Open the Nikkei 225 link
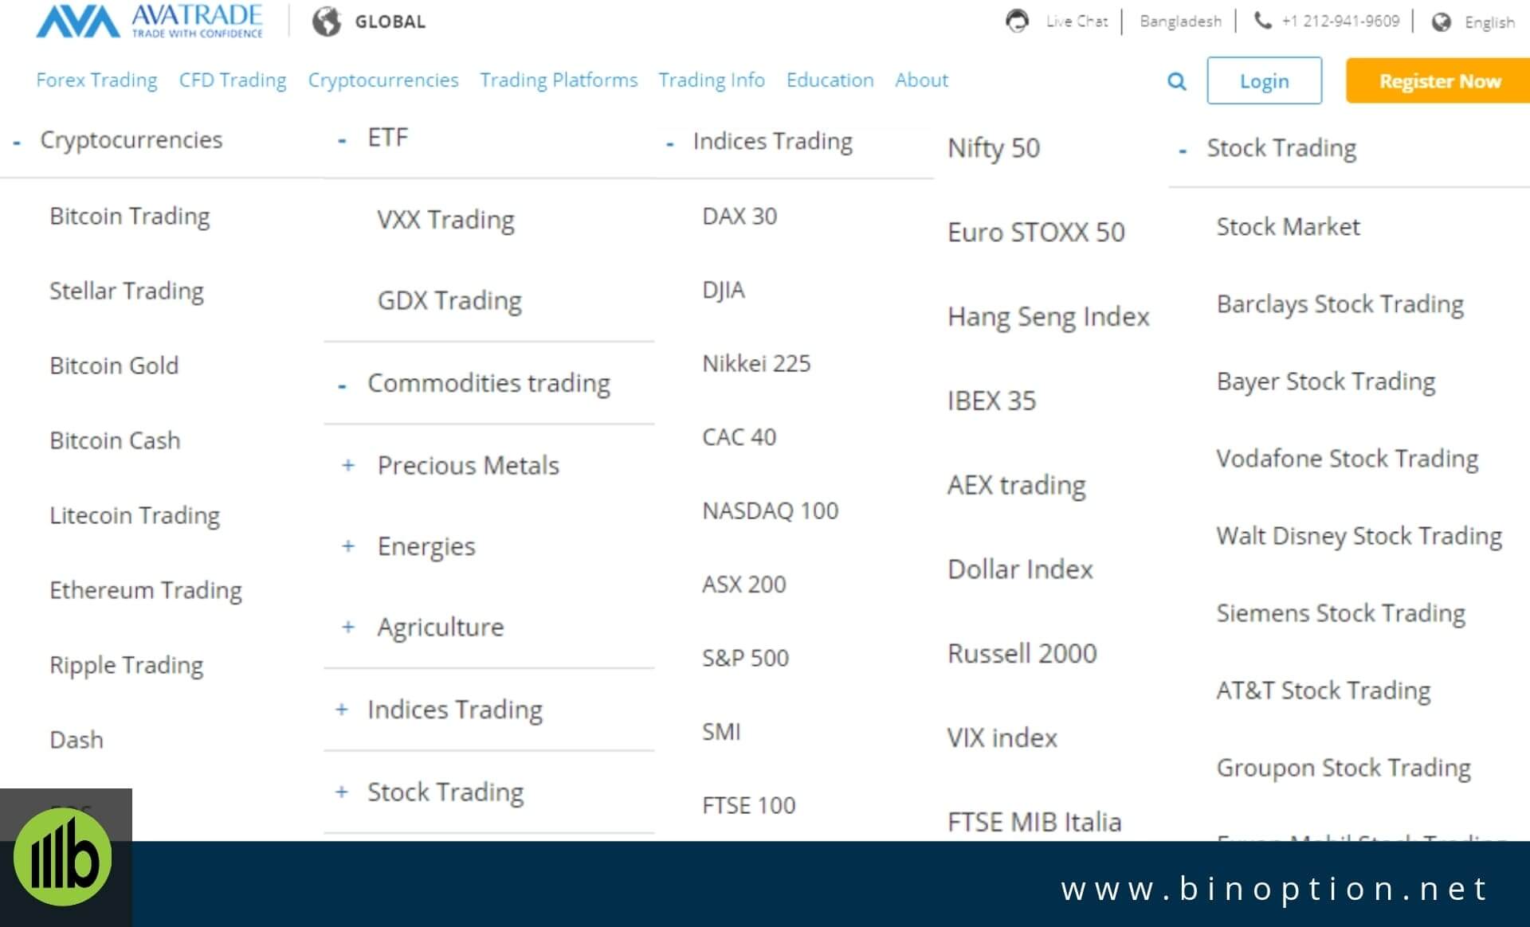 tap(756, 364)
